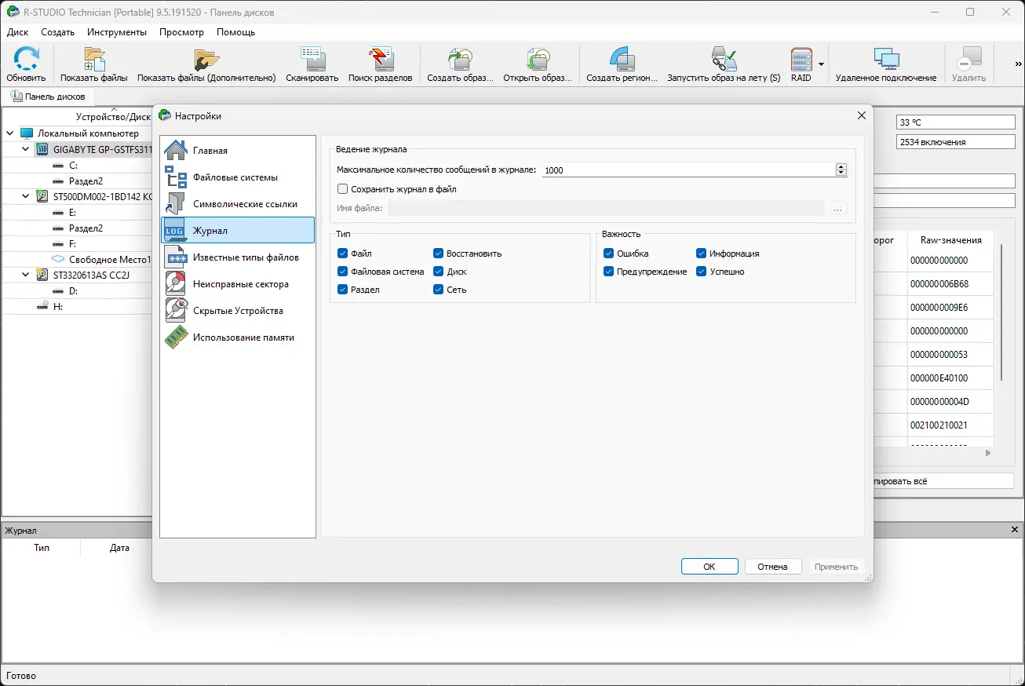The height and width of the screenshot is (686, 1025).
Task: Toggle the Раздел type checkbox
Action: click(x=342, y=290)
